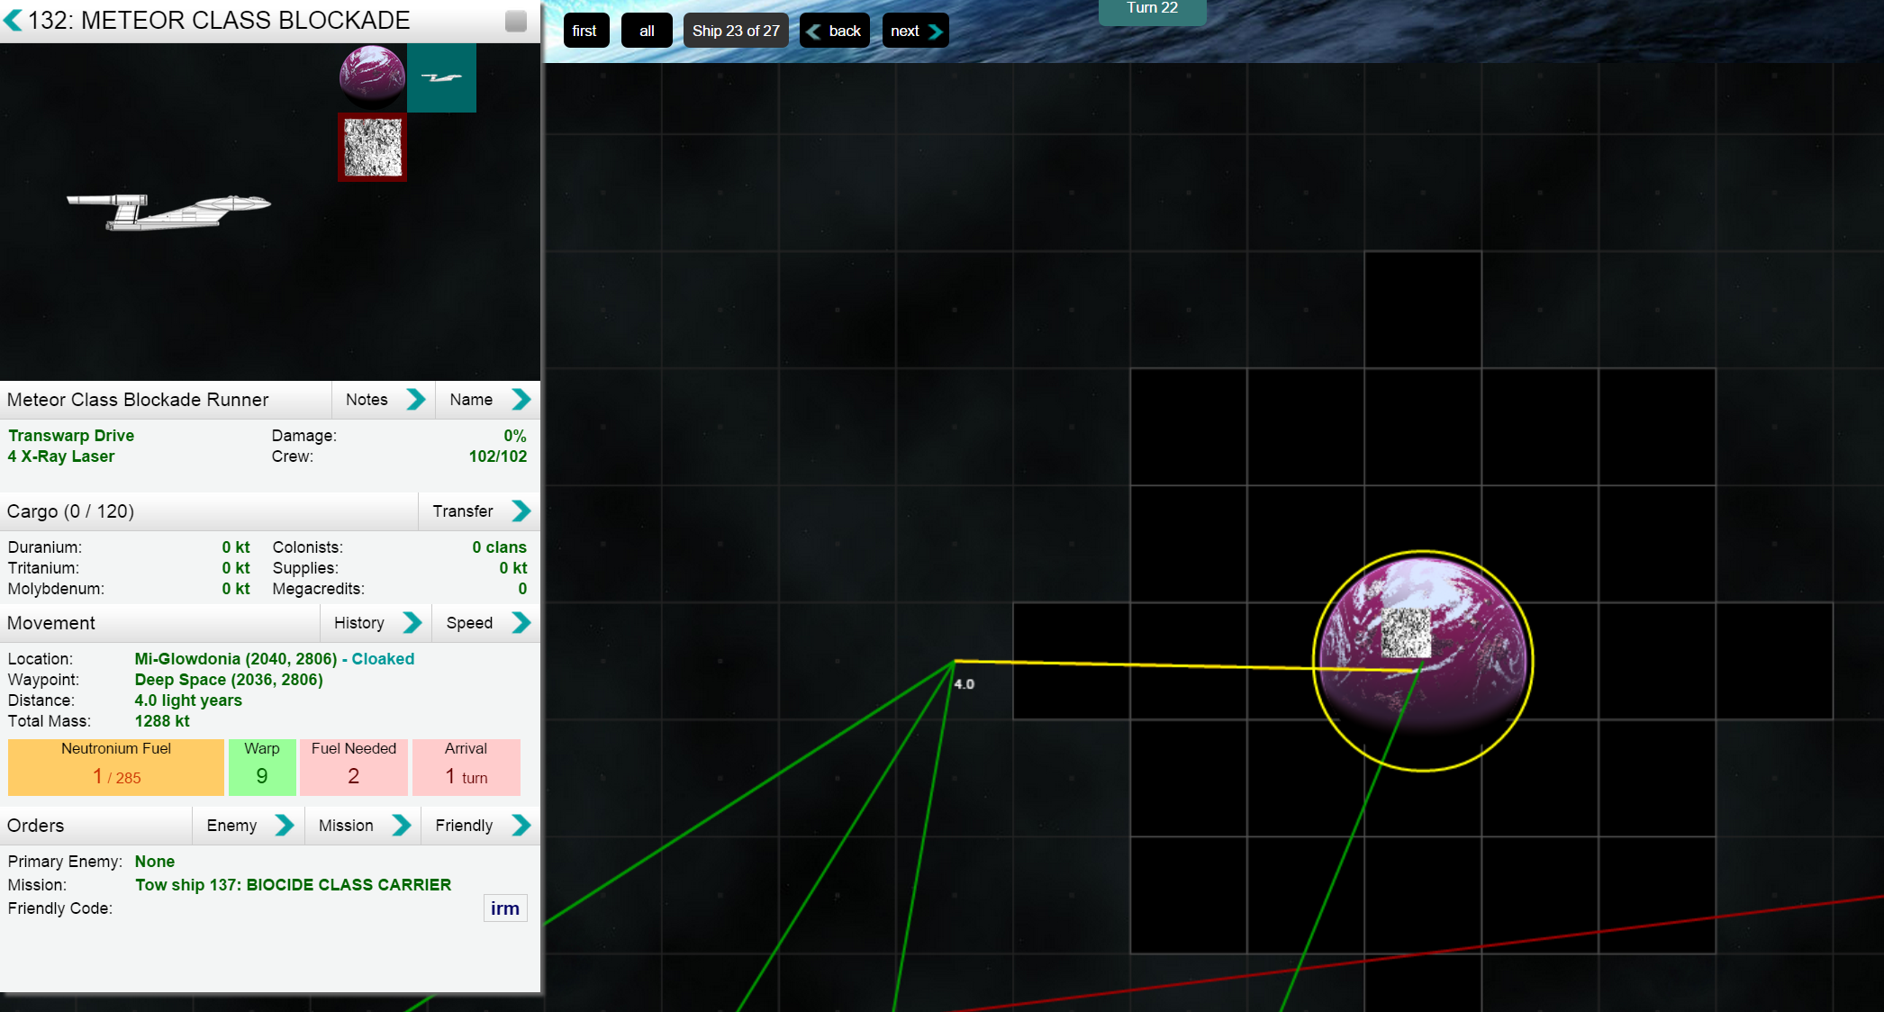Click the irm friendly code field
Screen dimensions: 1884x1012
[x=504, y=908]
